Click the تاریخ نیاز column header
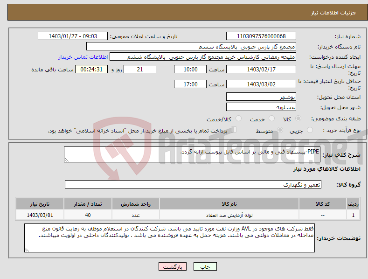The width and height of the screenshot is (368, 279). (x=40, y=204)
